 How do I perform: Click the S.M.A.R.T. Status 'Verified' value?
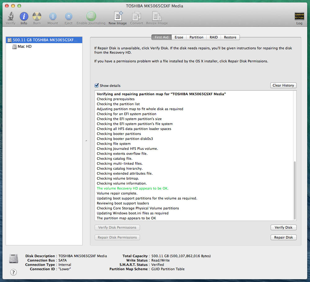click(158, 265)
